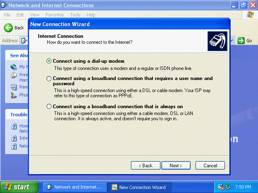Image resolution: width=258 pixels, height=193 pixels.
Task: Cancel the New Connection Wizard
Action: 210,165
